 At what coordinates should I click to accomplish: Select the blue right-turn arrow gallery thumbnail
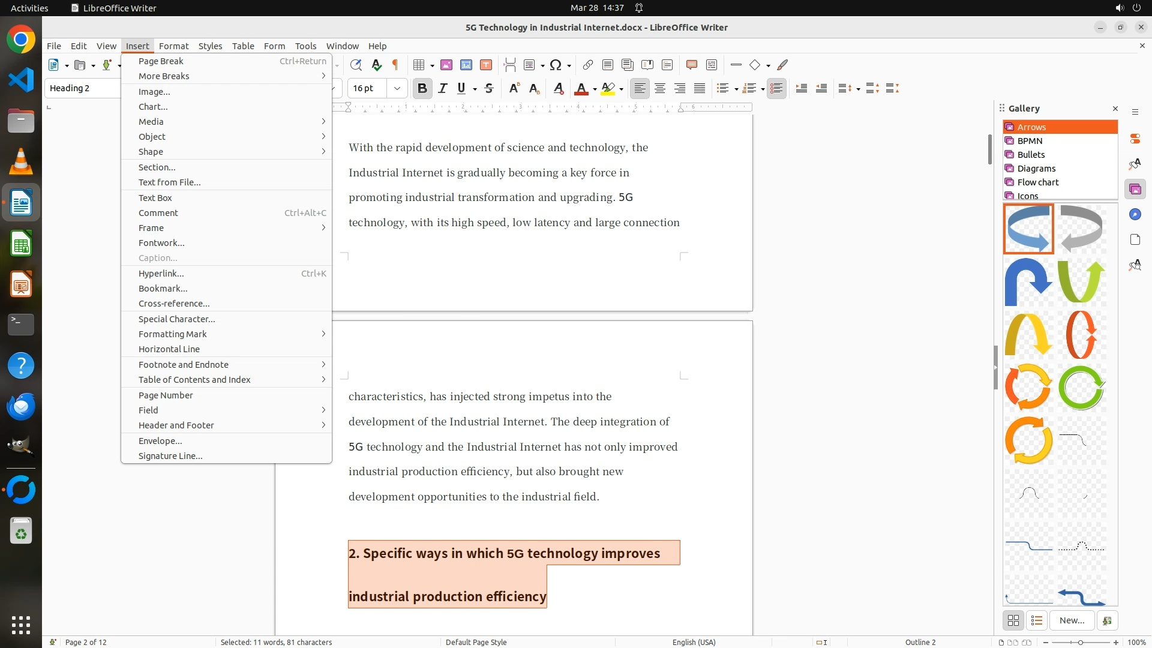[1028, 281]
